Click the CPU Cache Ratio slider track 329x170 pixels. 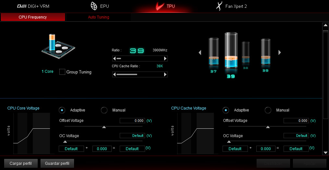point(140,74)
